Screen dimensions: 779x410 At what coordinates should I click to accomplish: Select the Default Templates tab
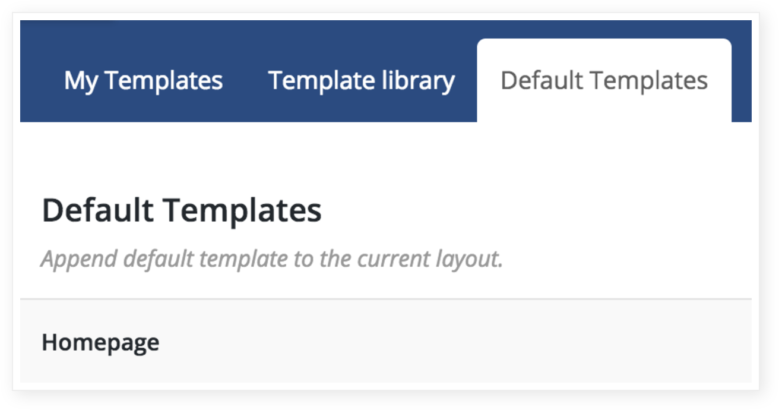click(604, 81)
